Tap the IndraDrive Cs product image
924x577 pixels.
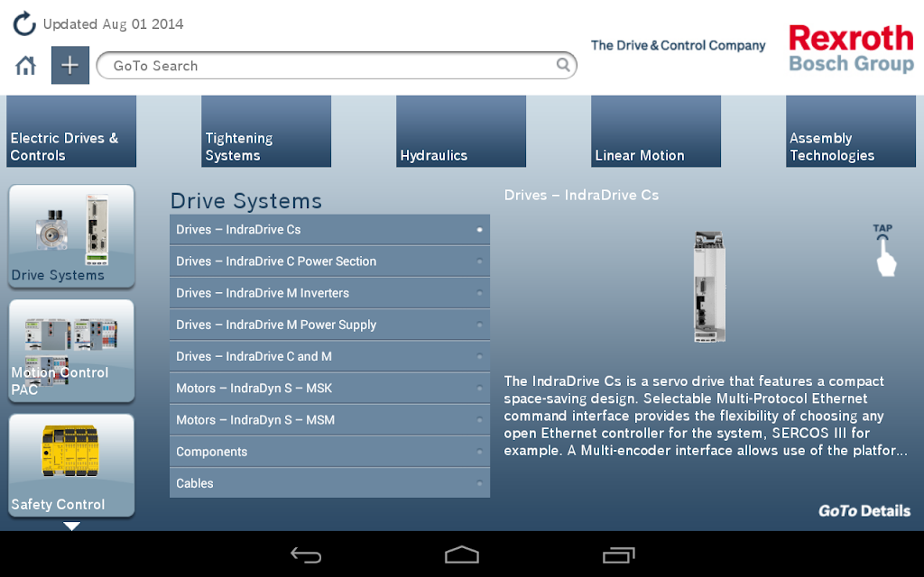click(709, 287)
